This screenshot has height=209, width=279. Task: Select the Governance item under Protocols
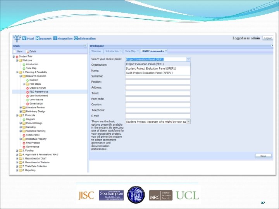(33, 147)
